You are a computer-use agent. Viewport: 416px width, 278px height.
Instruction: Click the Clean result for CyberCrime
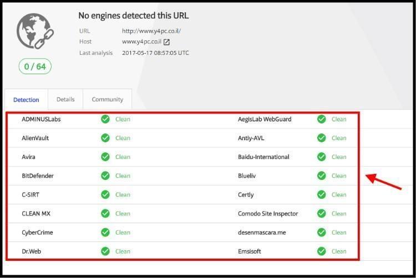click(x=123, y=233)
